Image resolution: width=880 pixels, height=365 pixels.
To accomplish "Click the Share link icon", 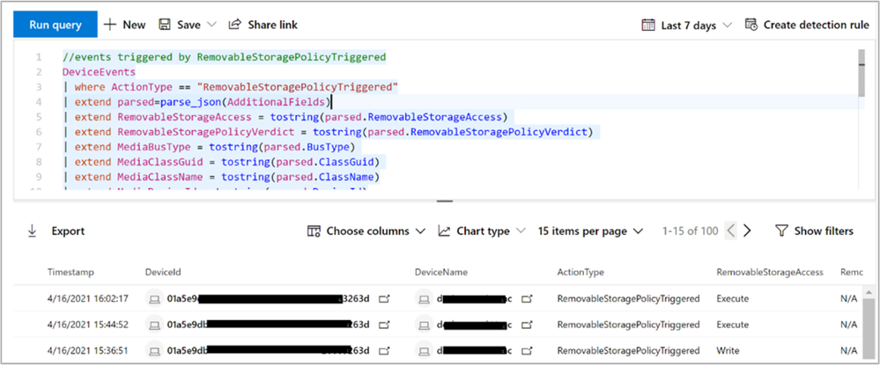I will click(x=234, y=25).
